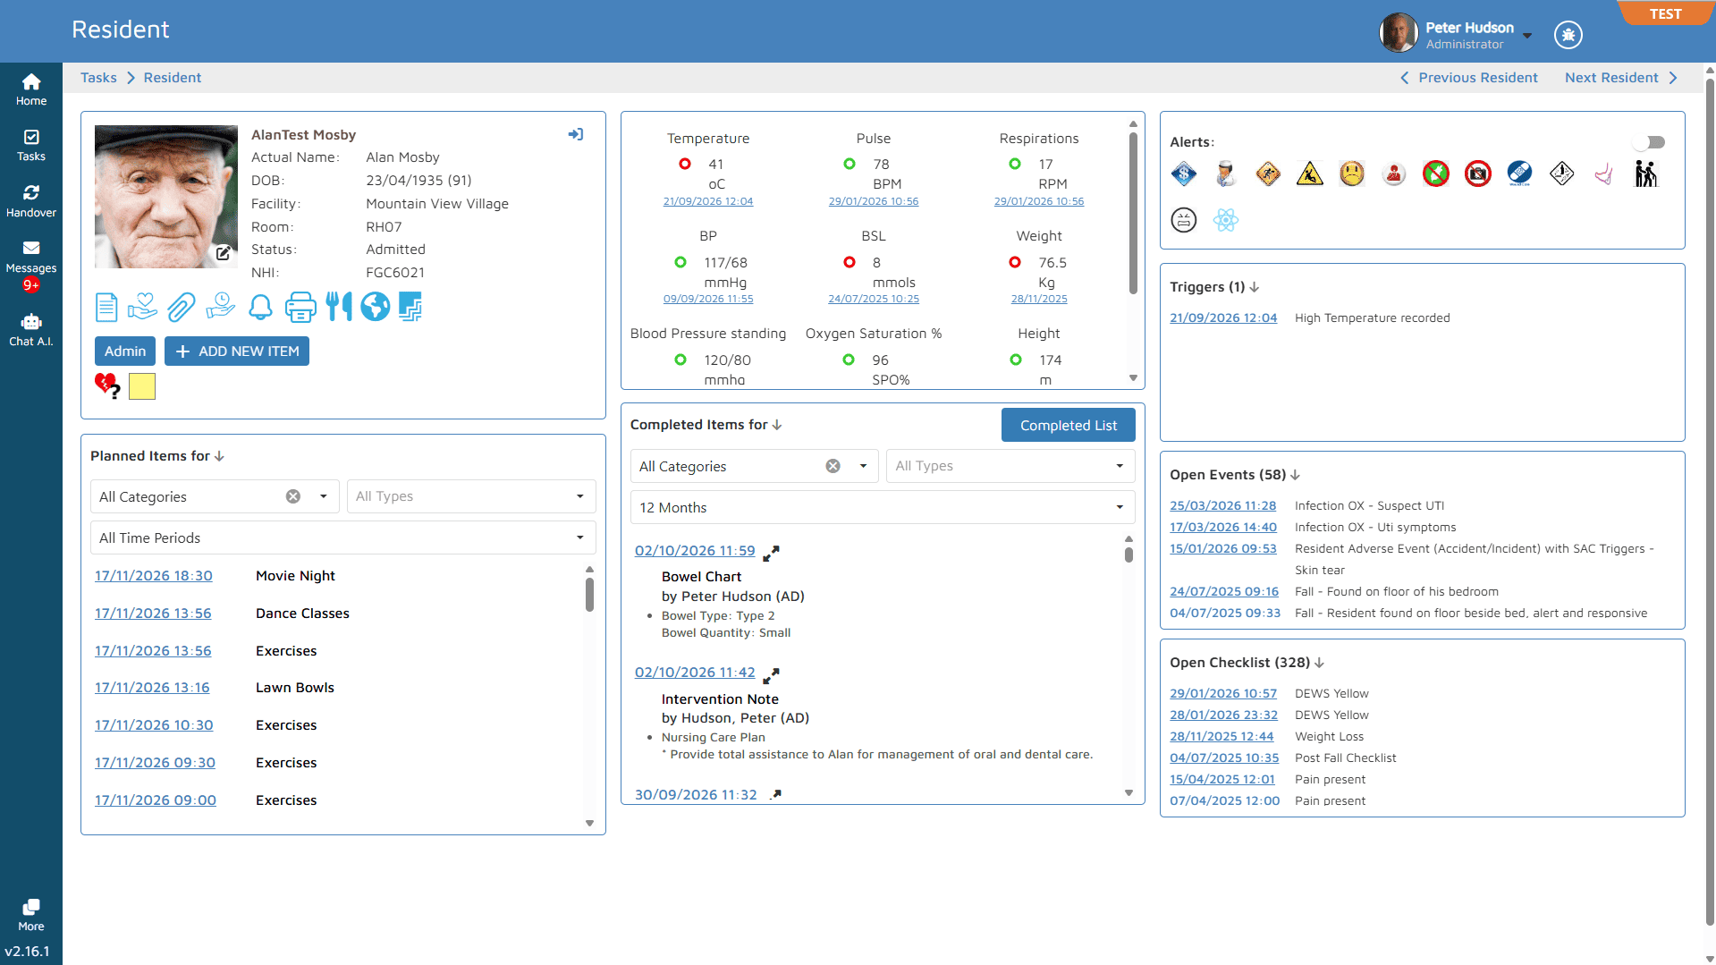Image resolution: width=1716 pixels, height=965 pixels.
Task: Click the sad yellow face alert icon
Action: click(1352, 174)
